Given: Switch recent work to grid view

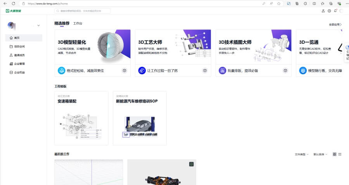Looking at the screenshot, I should (335, 154).
